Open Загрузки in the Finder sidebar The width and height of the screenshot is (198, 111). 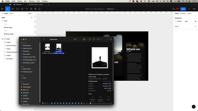pyautogui.click(x=26, y=51)
